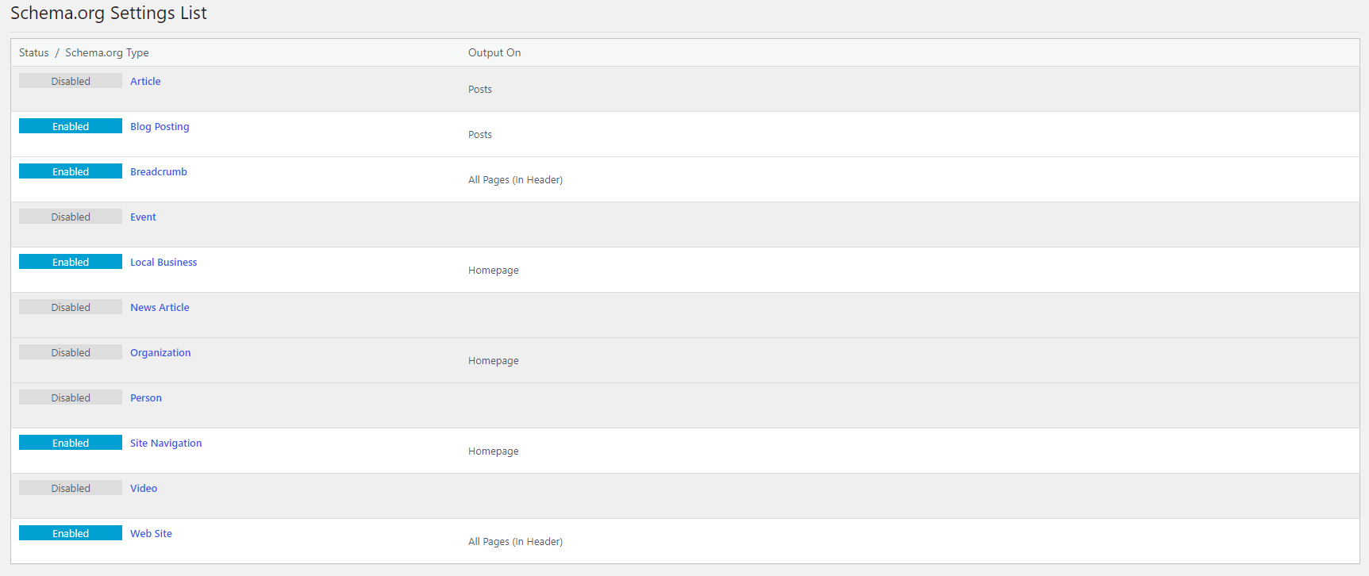Open the Person settings link

point(145,397)
